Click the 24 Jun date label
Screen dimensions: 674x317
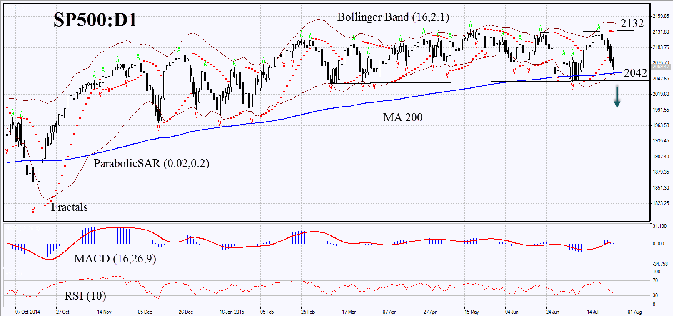tap(553, 312)
